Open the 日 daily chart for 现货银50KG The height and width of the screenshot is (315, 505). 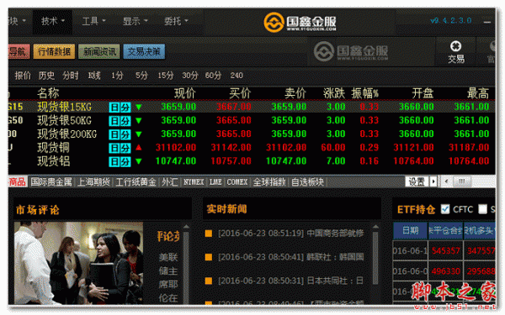(x=114, y=121)
